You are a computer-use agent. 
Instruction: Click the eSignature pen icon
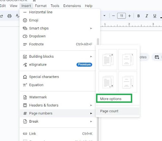25,65
